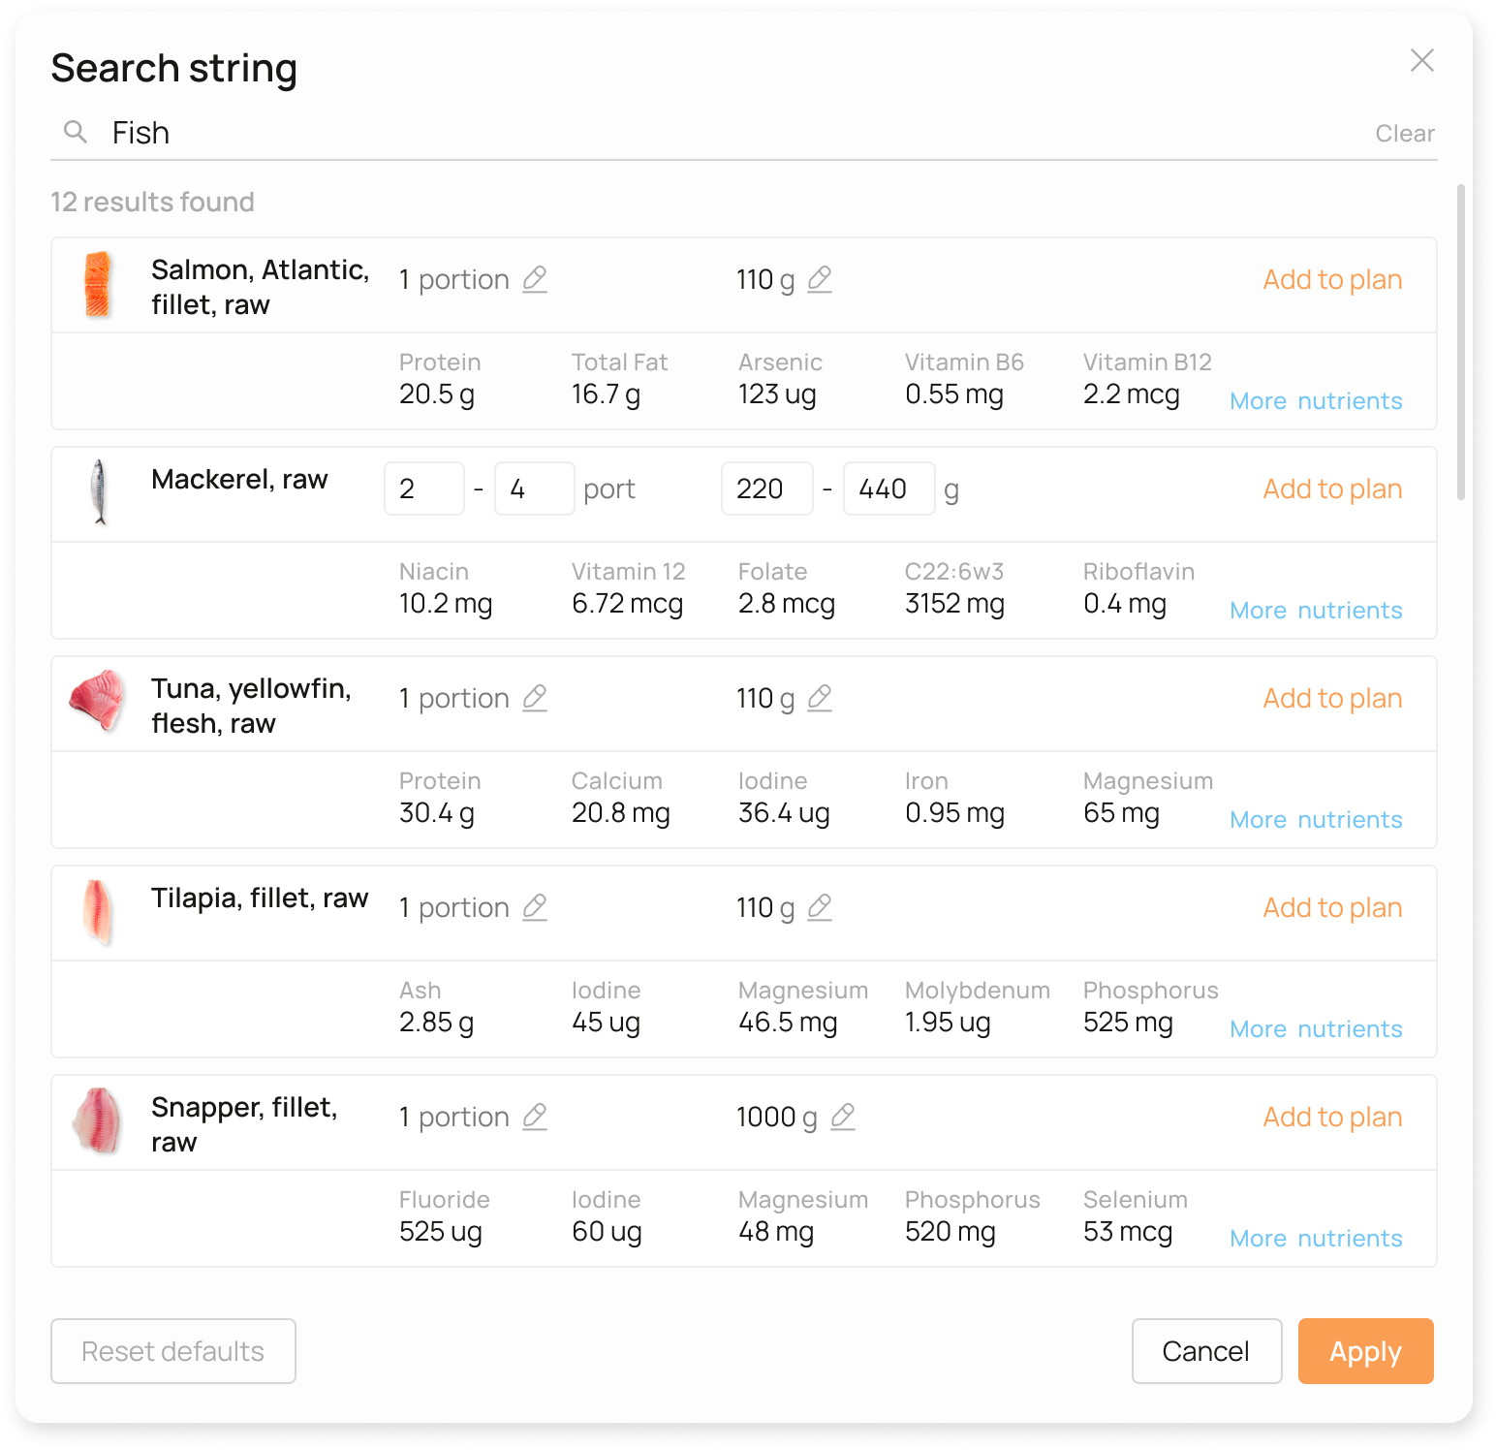Edit portion pencil icon for Snapper fillet
The height and width of the screenshot is (1450, 1496).
[535, 1117]
